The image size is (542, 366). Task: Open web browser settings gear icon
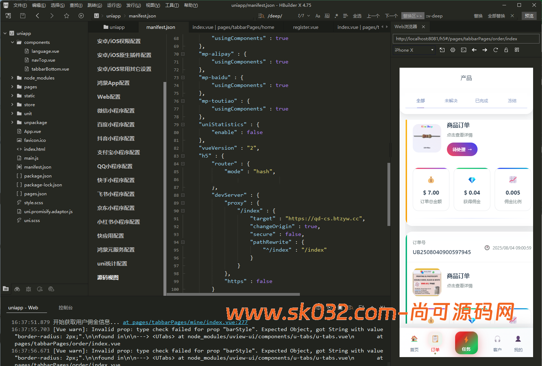pyautogui.click(x=453, y=50)
